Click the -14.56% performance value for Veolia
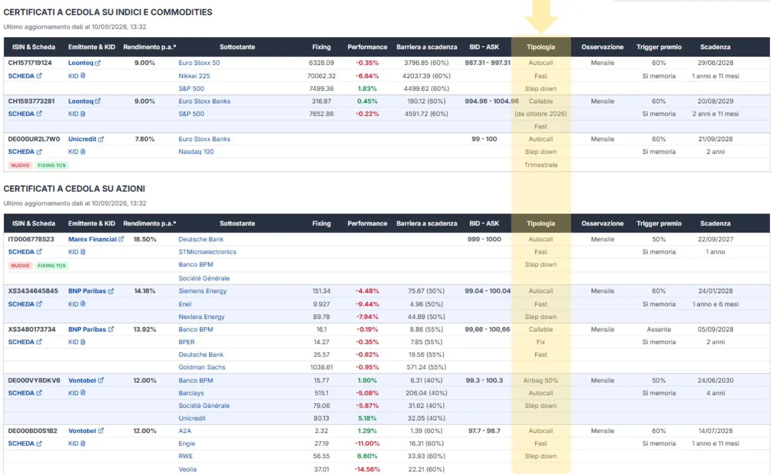This screenshot has height=474, width=780. pos(367,469)
